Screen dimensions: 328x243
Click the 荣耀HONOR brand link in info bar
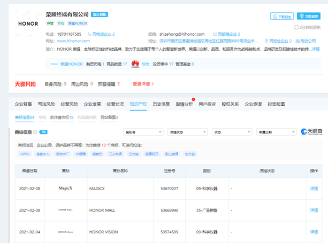72,64
